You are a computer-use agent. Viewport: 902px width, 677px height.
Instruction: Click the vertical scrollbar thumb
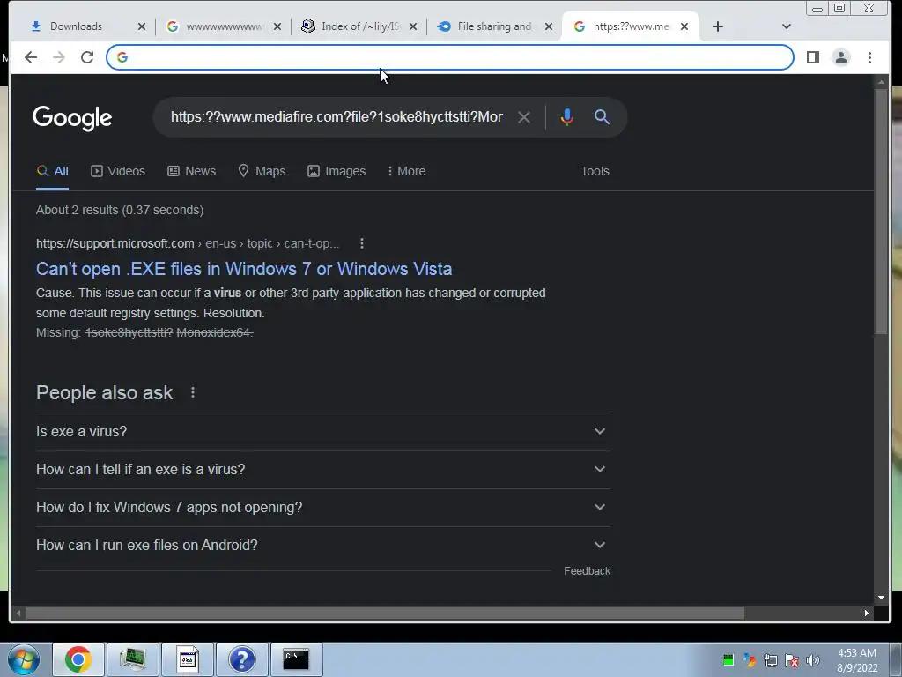click(x=881, y=211)
